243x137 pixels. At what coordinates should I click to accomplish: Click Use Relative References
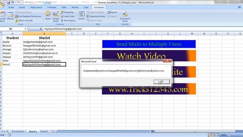(28, 16)
